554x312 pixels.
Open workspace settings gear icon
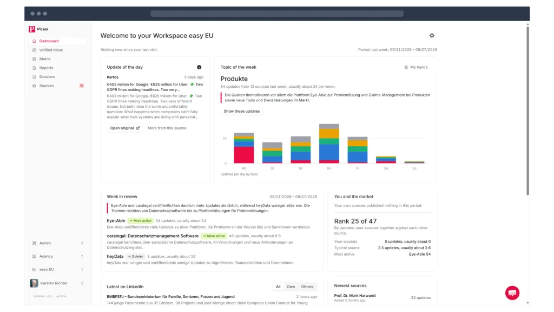pos(432,35)
